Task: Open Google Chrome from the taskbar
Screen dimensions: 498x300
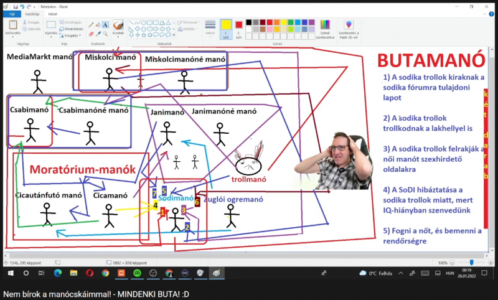Action: pyautogui.click(x=105, y=273)
